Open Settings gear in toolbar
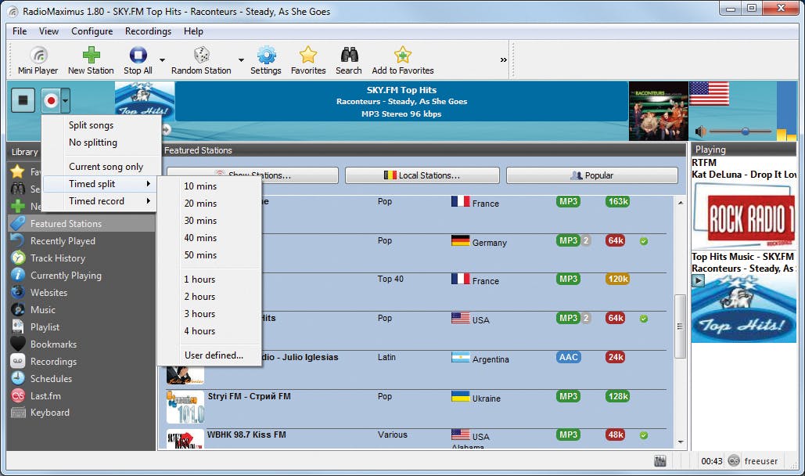Image resolution: width=805 pixels, height=476 pixels. coord(265,60)
